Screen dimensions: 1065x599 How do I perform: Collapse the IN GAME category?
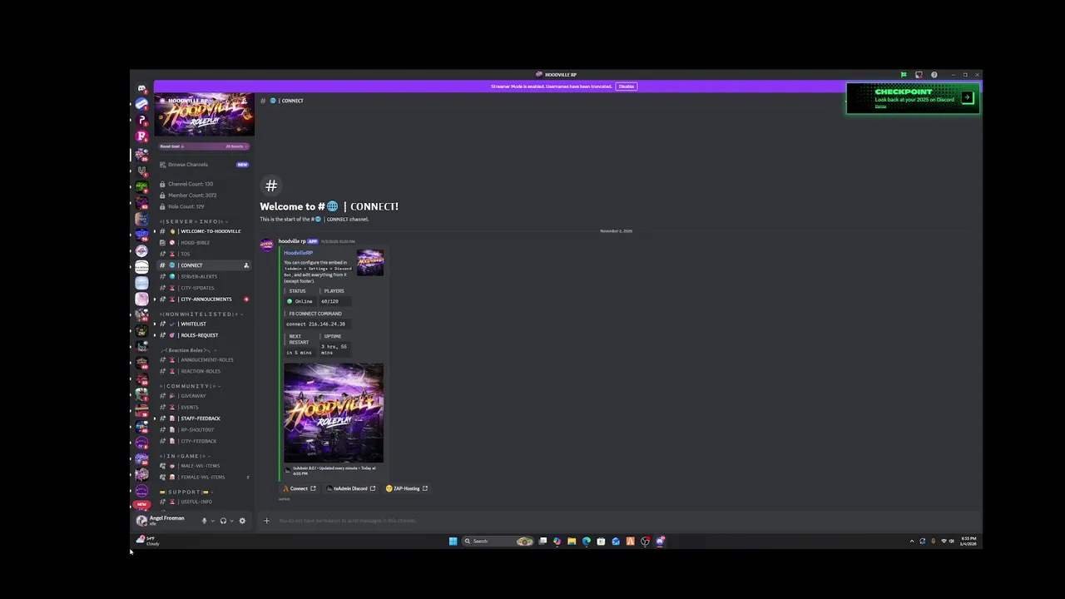coord(184,456)
